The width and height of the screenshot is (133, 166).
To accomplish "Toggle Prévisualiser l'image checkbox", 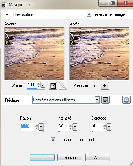I will pos(89,14).
